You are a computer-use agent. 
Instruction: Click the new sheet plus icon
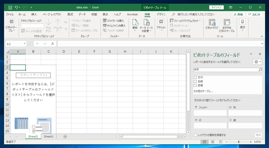coord(65,136)
